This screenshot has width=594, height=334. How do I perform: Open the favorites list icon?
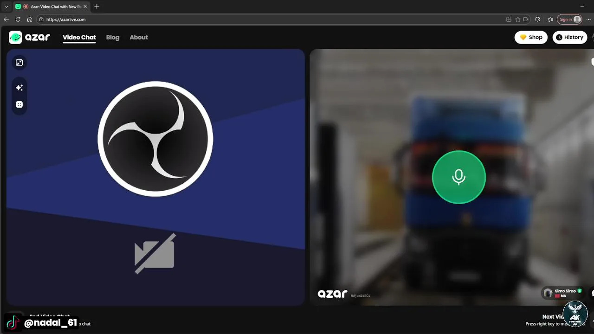coord(550,19)
